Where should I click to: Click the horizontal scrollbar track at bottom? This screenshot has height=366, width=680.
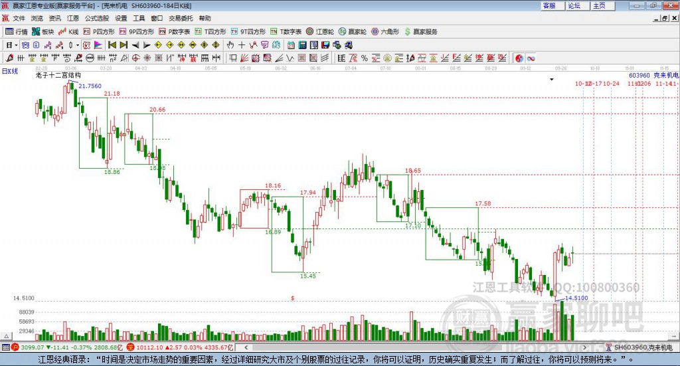(x=416, y=347)
